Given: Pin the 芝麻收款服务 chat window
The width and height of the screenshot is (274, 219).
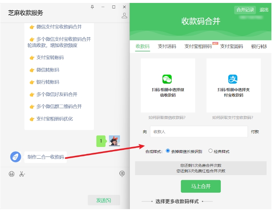Looking at the screenshot, I should coord(92,7).
